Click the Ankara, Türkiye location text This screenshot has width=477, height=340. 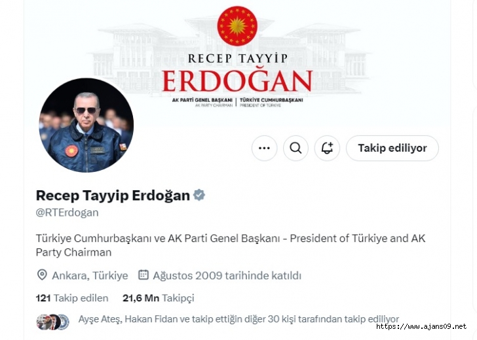coord(90,276)
